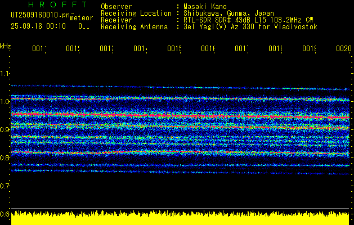Select the file name UT2509160010.pn
The height and width of the screenshot is (225, 354).
click(x=40, y=15)
